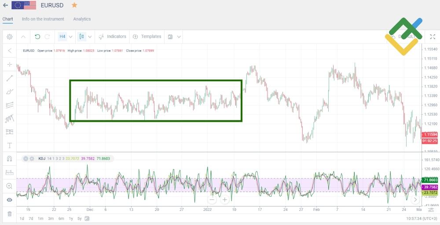Open chart settings gear in the toolbar
Image resolution: width=440 pixels, height=225 pixels.
(x=10, y=37)
